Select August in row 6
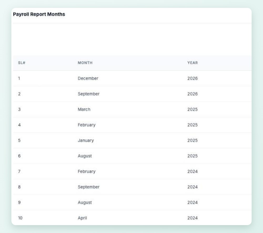 click(85, 156)
